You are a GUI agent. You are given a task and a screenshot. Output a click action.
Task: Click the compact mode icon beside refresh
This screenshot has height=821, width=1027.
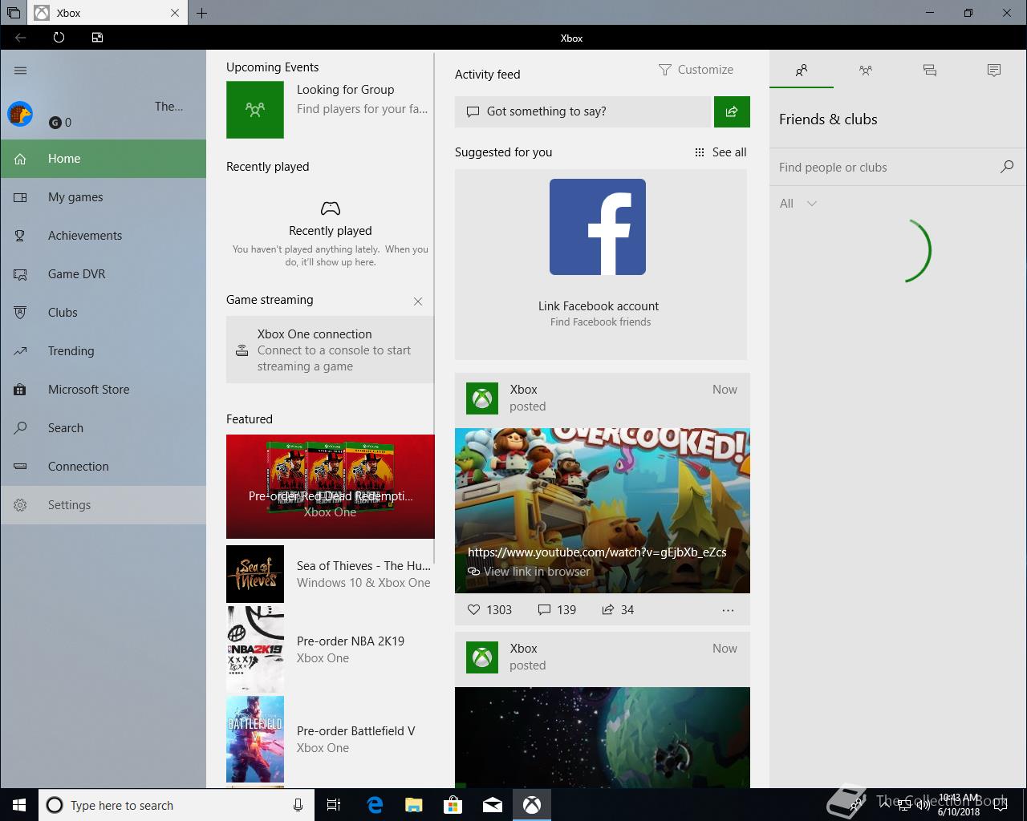[x=97, y=38]
